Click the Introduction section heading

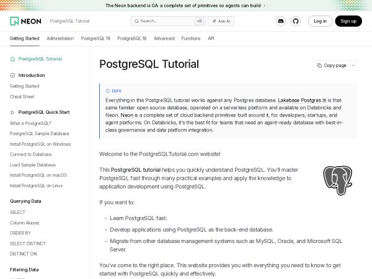pyautogui.click(x=32, y=75)
